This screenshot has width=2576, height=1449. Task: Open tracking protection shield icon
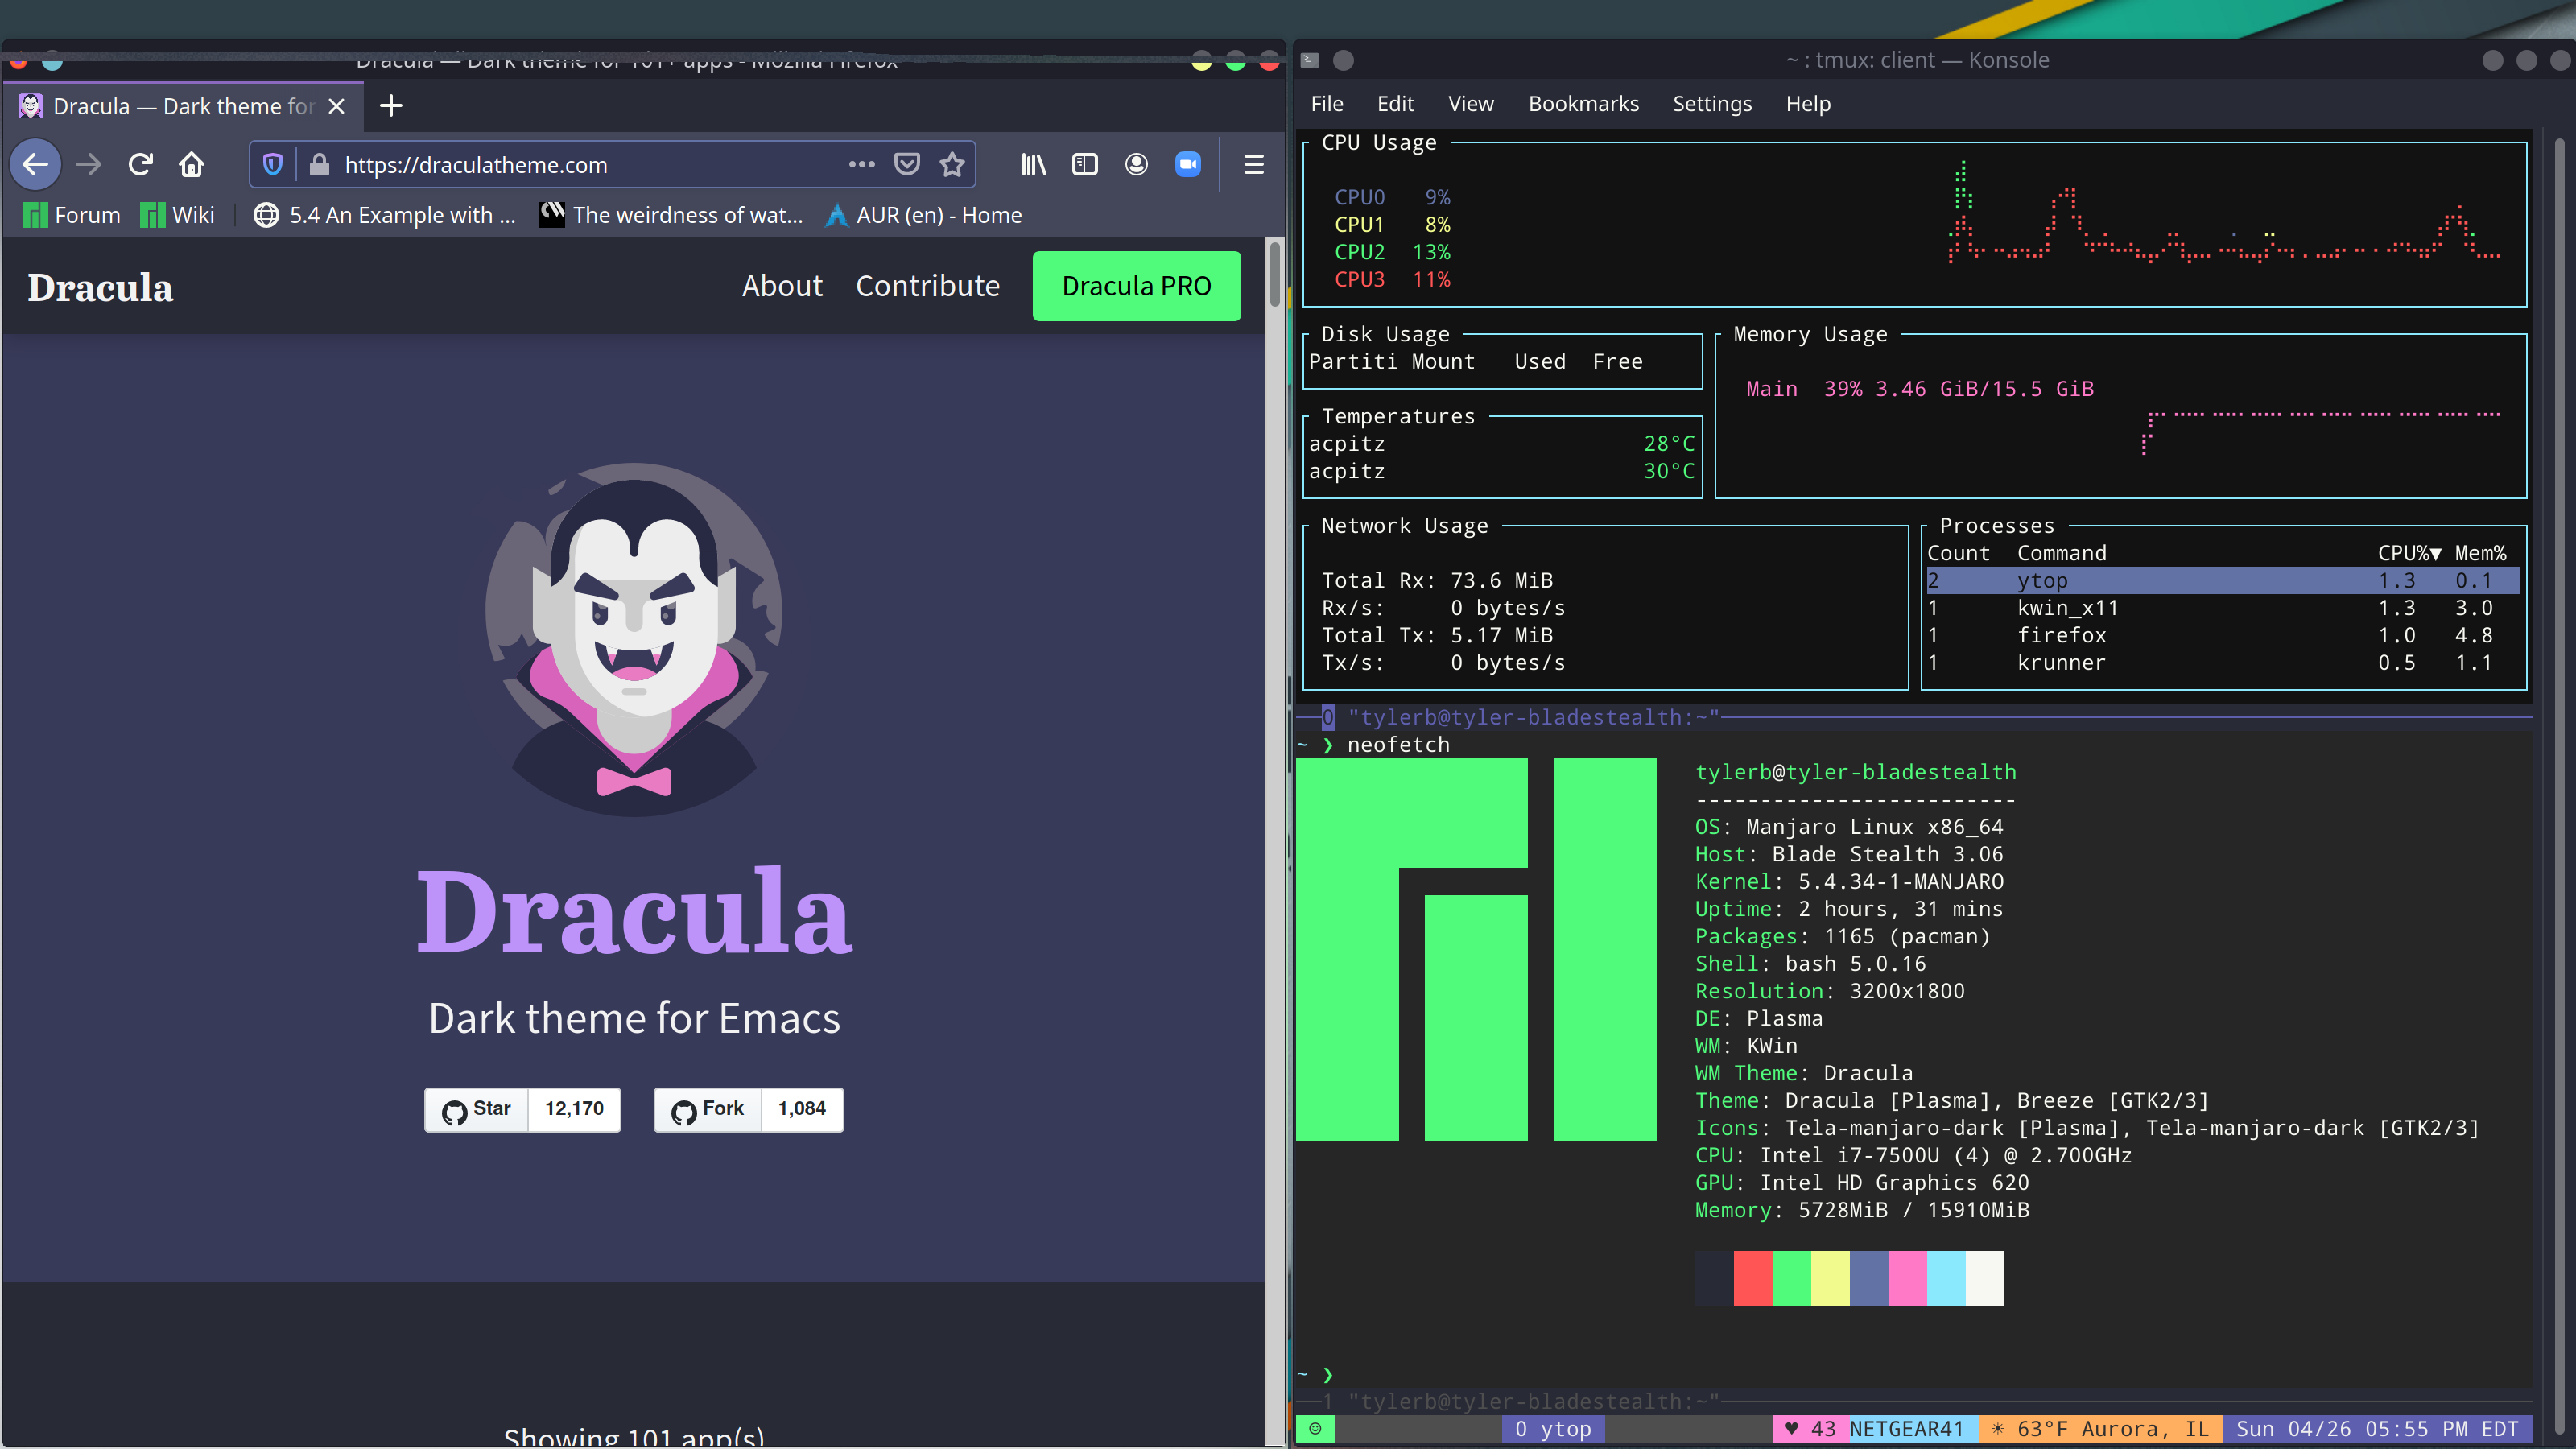(273, 165)
